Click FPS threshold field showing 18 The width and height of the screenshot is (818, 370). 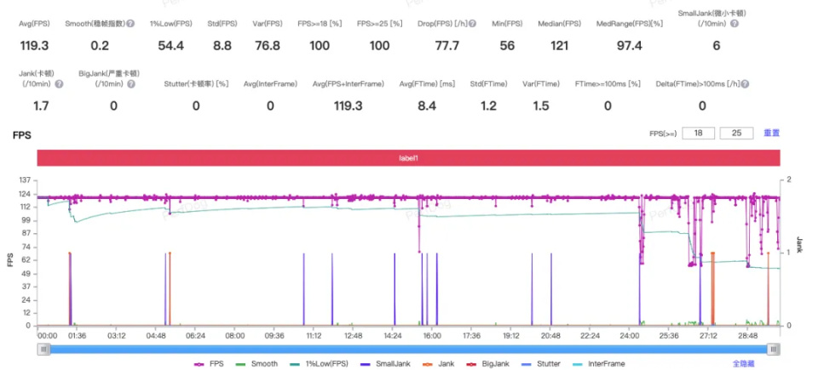pyautogui.click(x=698, y=134)
